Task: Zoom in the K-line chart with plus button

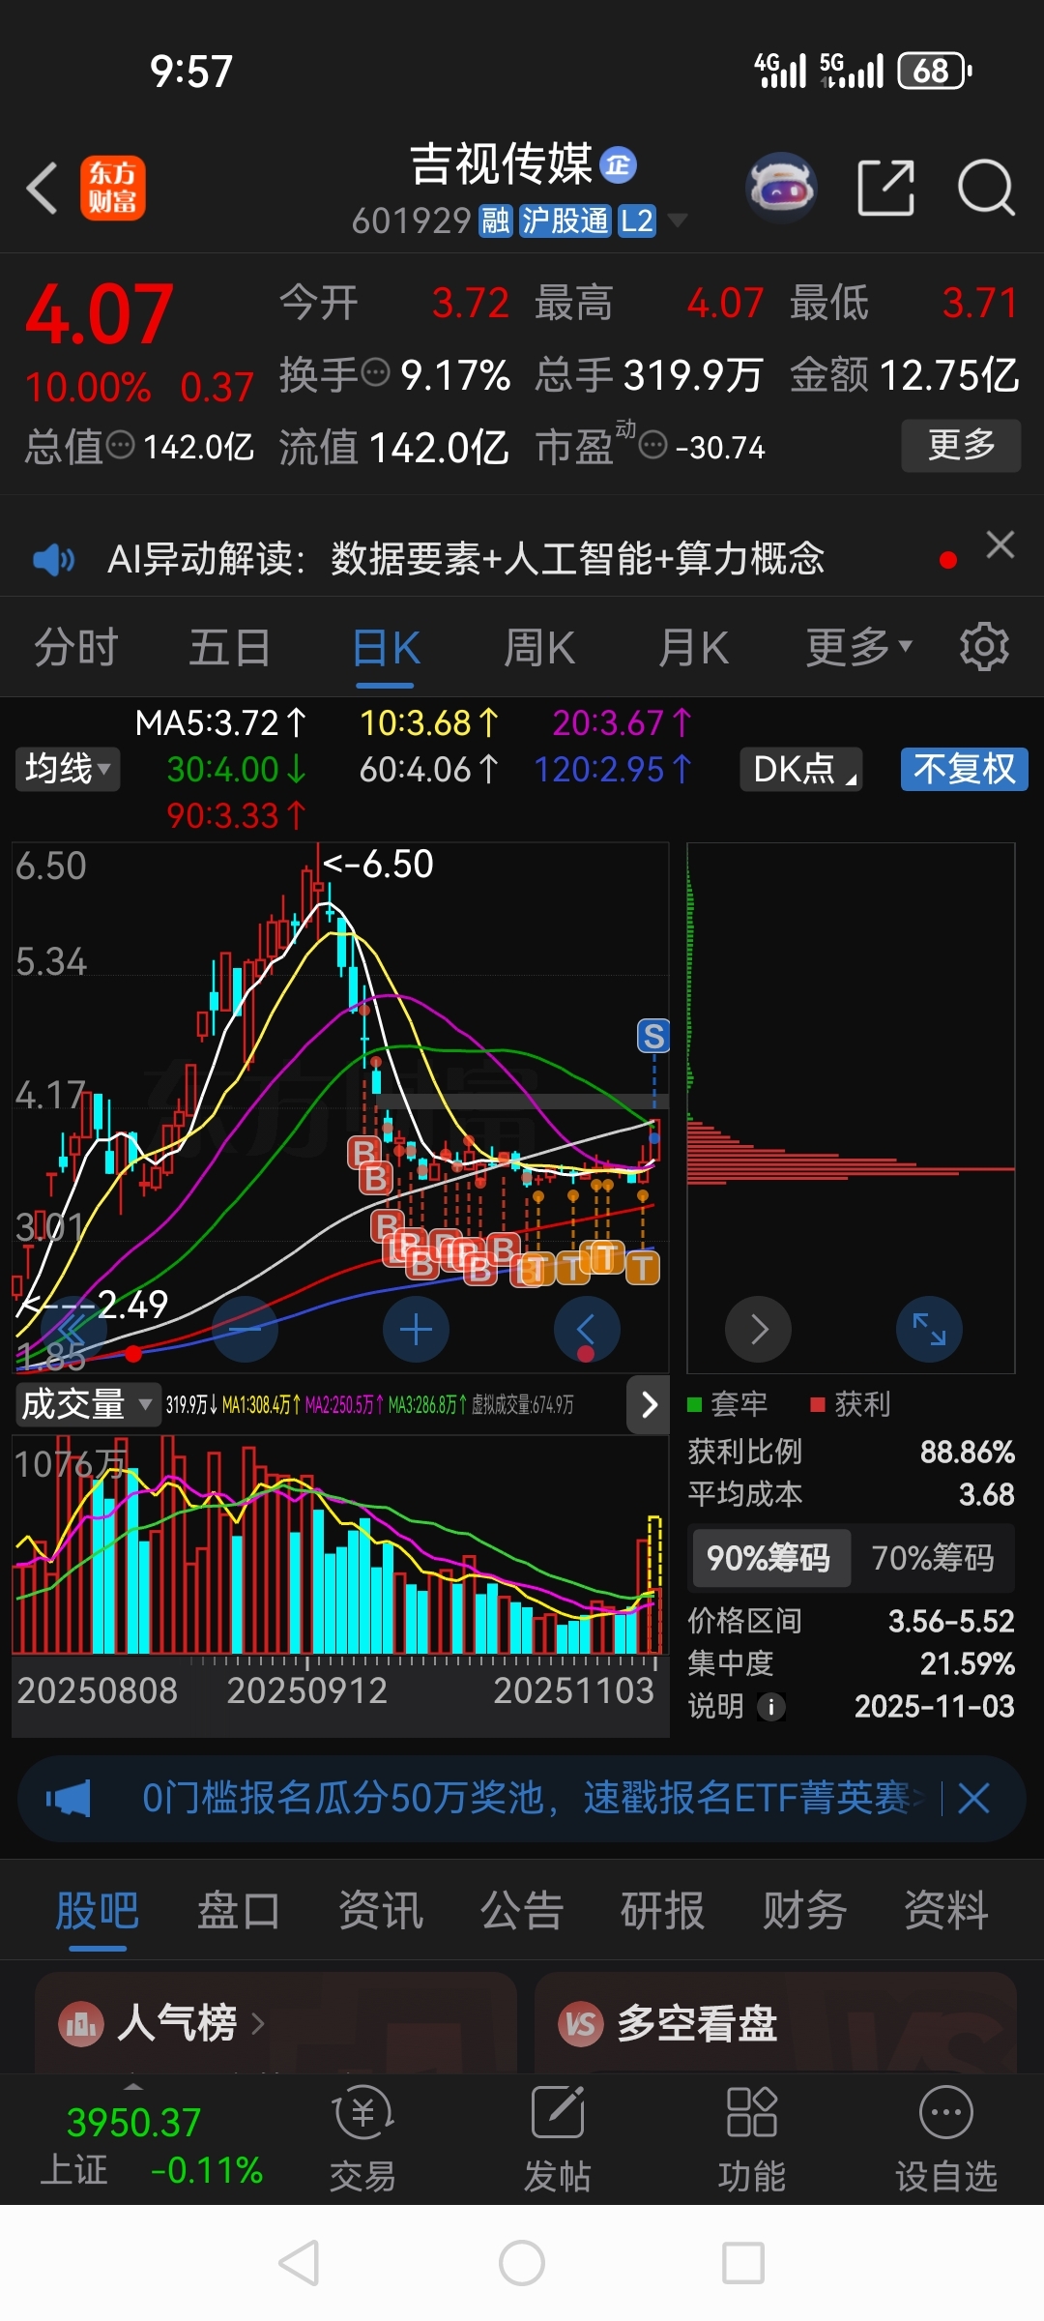Action: point(416,1330)
